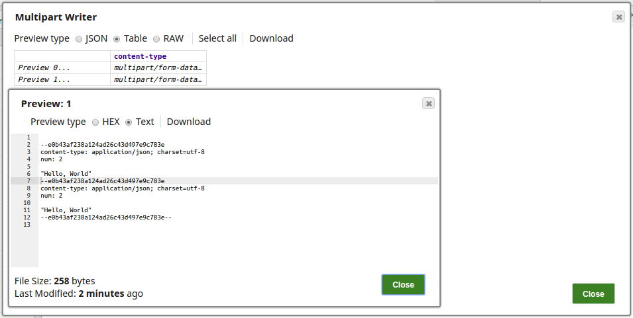Click Select all in Multipart Writer

(217, 38)
